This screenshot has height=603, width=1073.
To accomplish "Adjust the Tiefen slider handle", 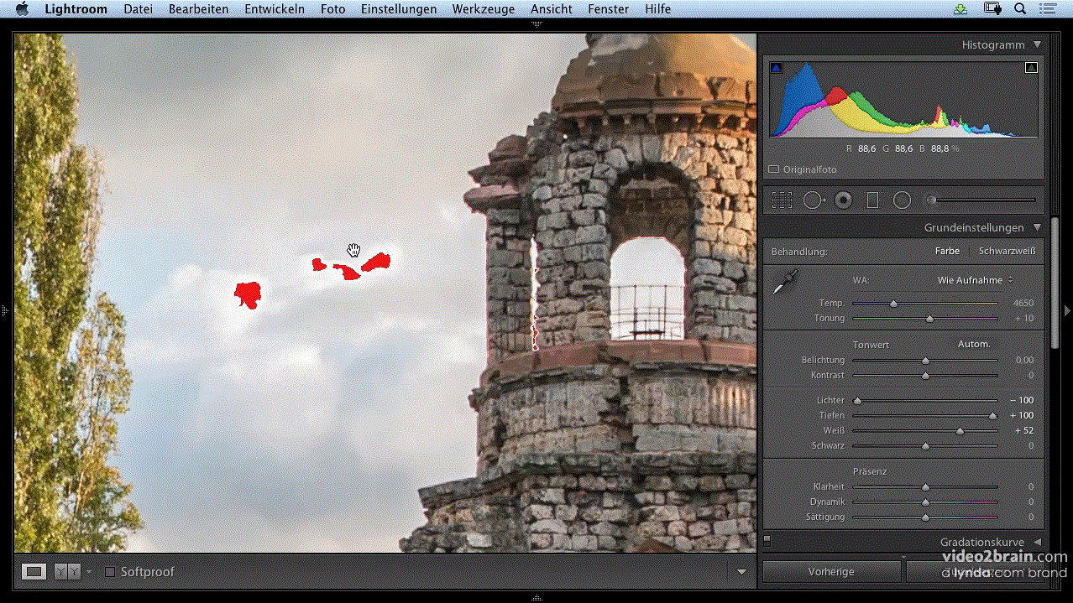I will coord(993,416).
